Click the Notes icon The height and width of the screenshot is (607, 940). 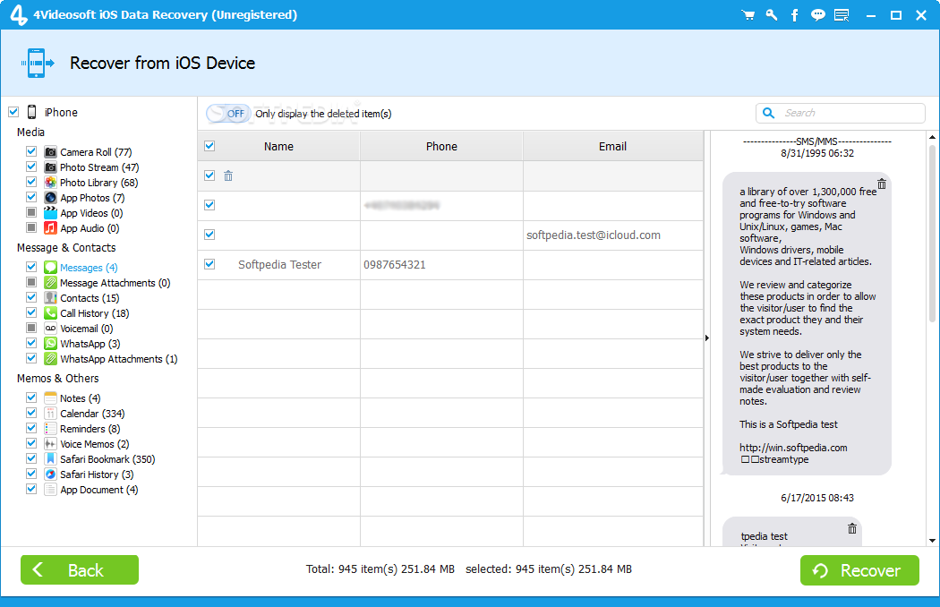click(51, 398)
